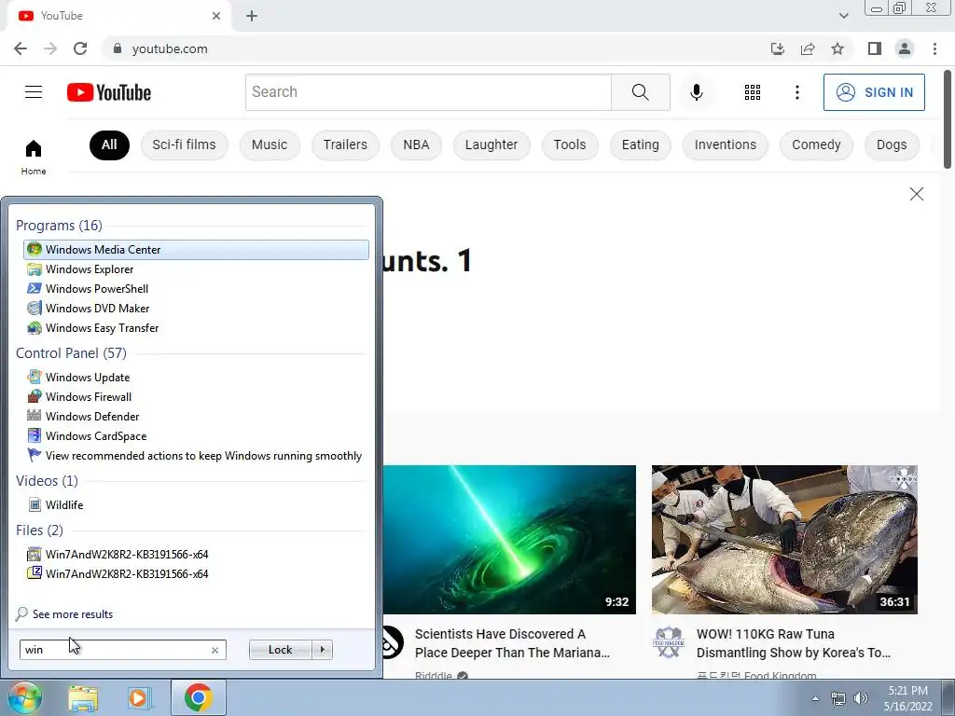Select the Sci-fi films chip
955x716 pixels.
pos(184,145)
